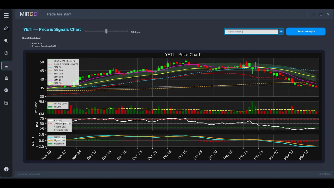Open the news sheet icon in sidebar
This screenshot has height=188, width=334.
[x=6, y=103]
